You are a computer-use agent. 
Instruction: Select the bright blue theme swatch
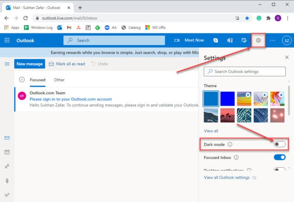228,99
